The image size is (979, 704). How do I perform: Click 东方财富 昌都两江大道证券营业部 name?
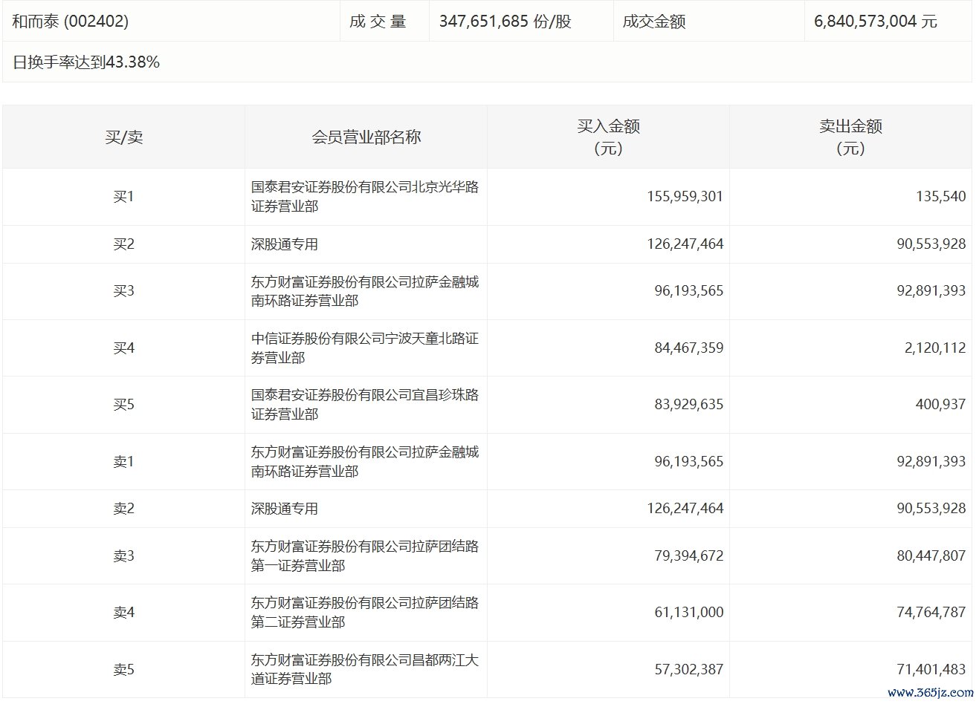[x=365, y=670]
